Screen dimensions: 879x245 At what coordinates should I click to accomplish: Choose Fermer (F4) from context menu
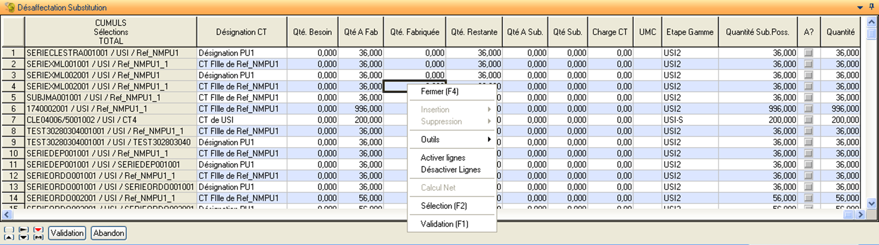(439, 92)
